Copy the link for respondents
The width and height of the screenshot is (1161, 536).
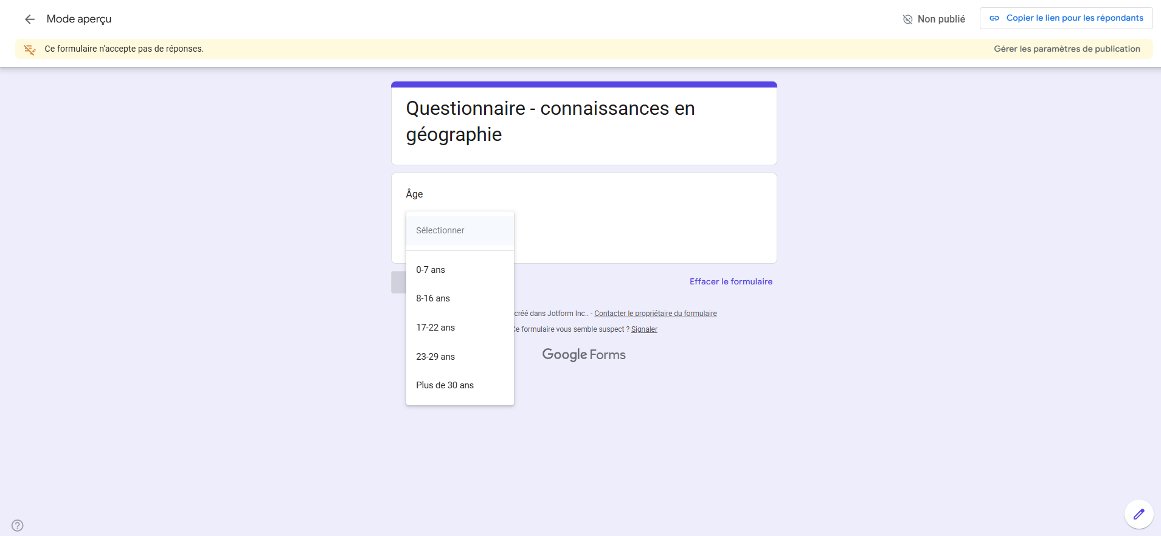[x=1066, y=18]
